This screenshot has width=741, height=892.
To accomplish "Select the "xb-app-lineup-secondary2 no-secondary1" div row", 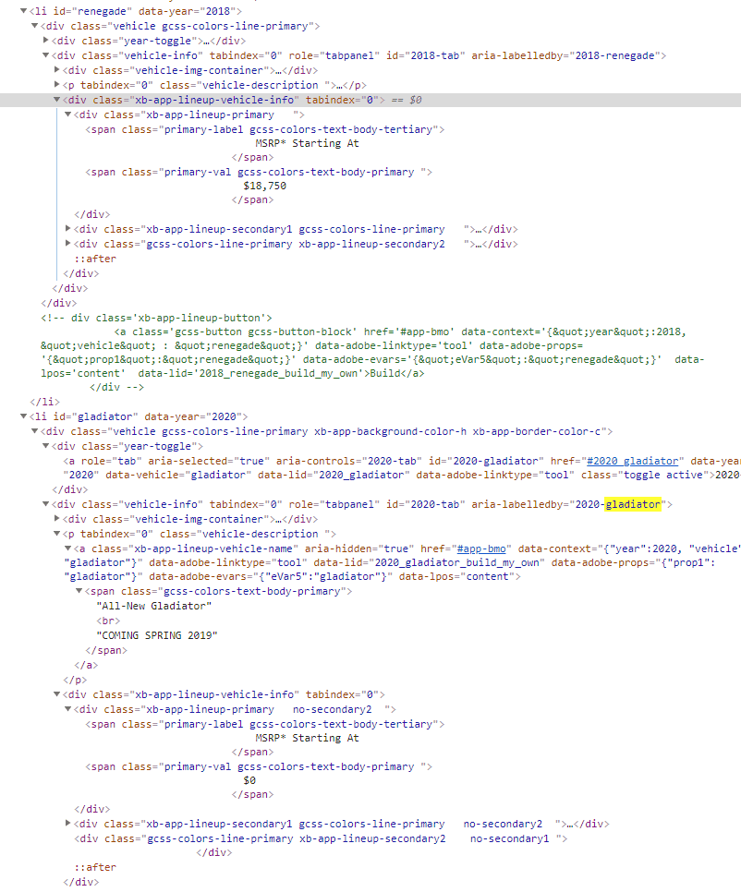I will coord(321,838).
